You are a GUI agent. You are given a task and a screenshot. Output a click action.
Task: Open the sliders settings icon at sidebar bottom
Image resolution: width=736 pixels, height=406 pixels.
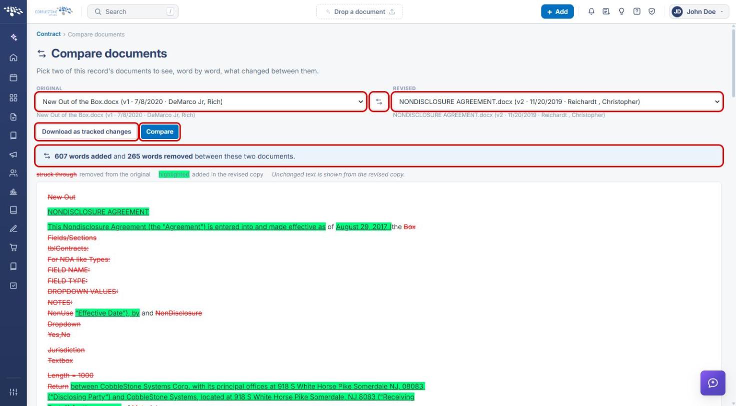(14, 391)
